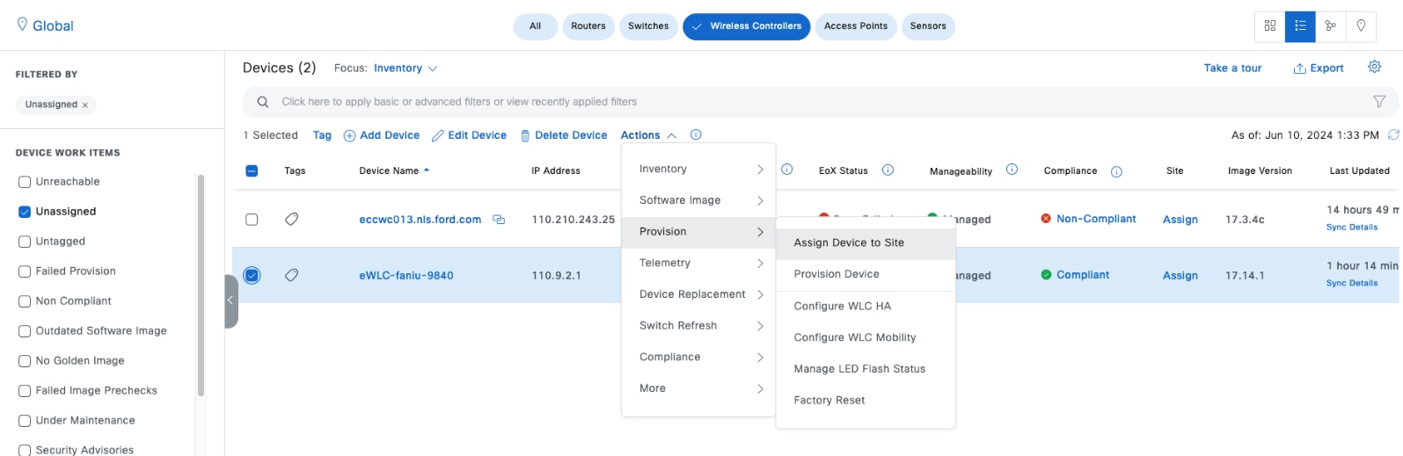Click info icon next to Compliance header
Screen dimensions: 1403x456
coord(1116,171)
